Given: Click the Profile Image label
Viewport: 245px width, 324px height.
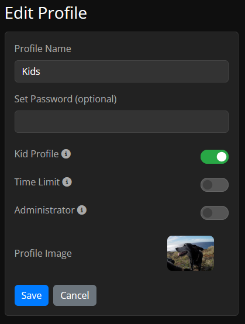Looking at the screenshot, I should [43, 254].
